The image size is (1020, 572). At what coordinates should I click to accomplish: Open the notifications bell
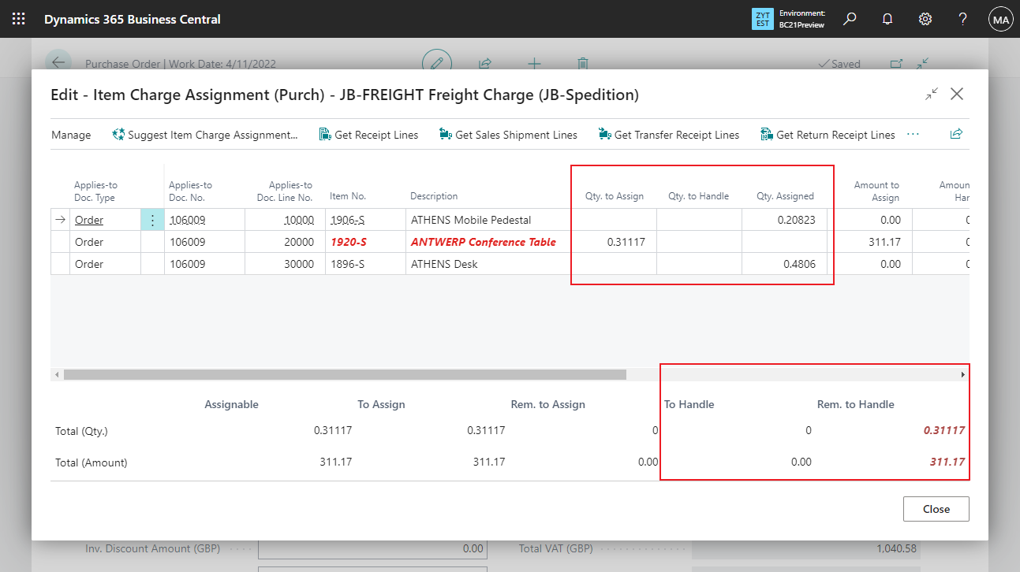(887, 19)
